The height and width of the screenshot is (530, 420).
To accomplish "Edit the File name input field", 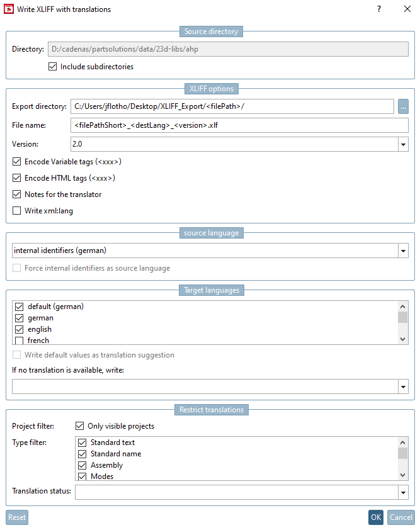I will [x=239, y=125].
